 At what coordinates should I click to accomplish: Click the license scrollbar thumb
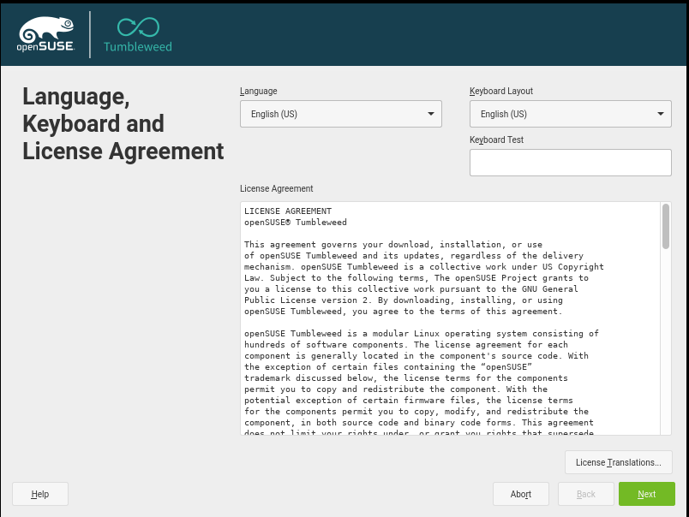coord(666,226)
